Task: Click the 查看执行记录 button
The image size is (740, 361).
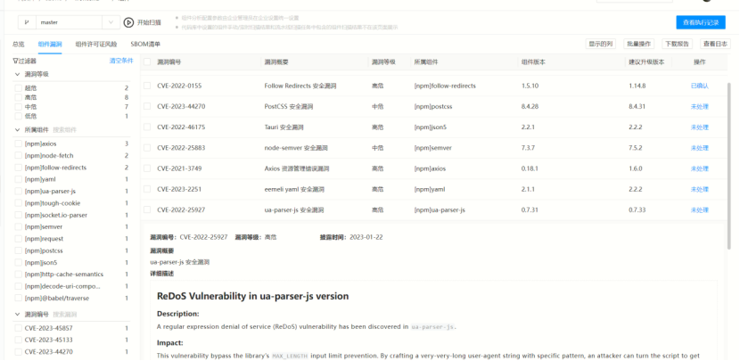Action: [x=700, y=22]
